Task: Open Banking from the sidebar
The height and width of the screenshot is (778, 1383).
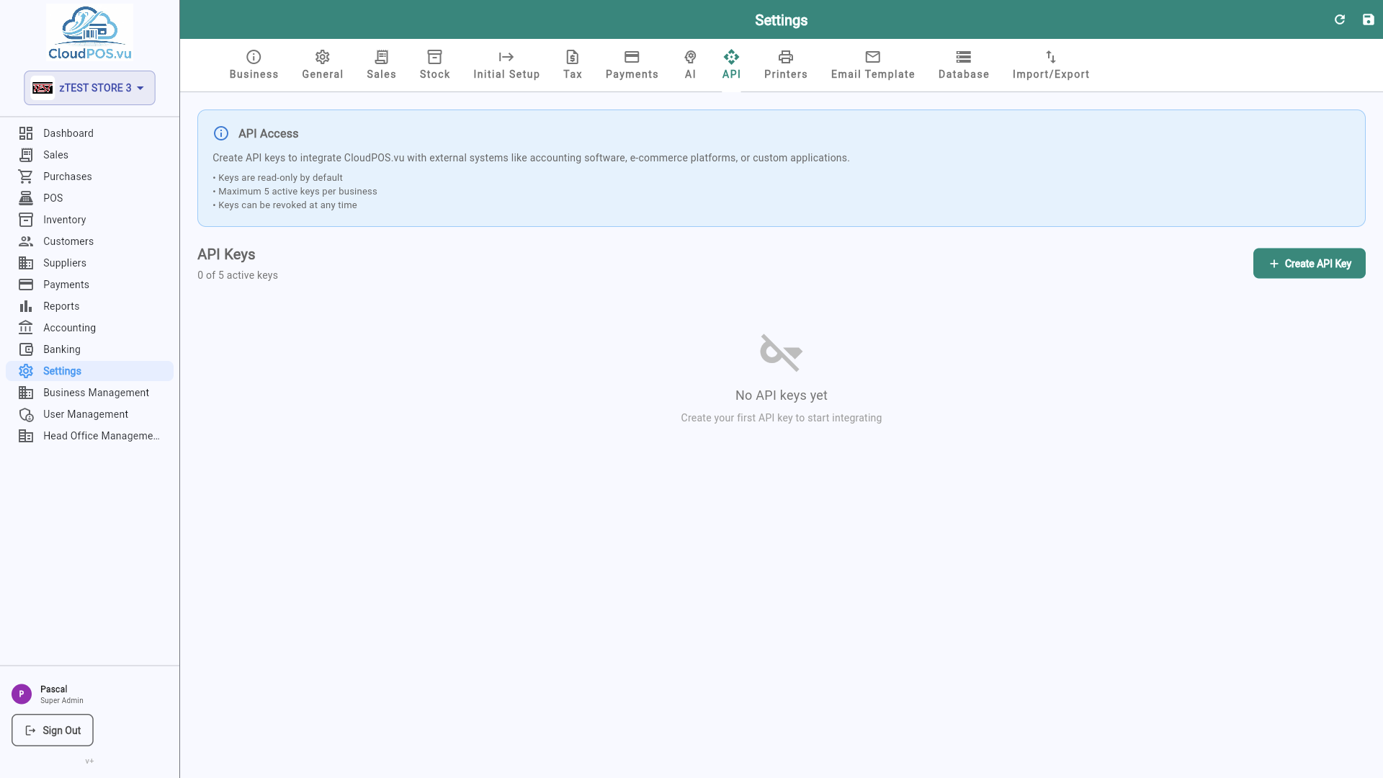Action: pyautogui.click(x=89, y=349)
